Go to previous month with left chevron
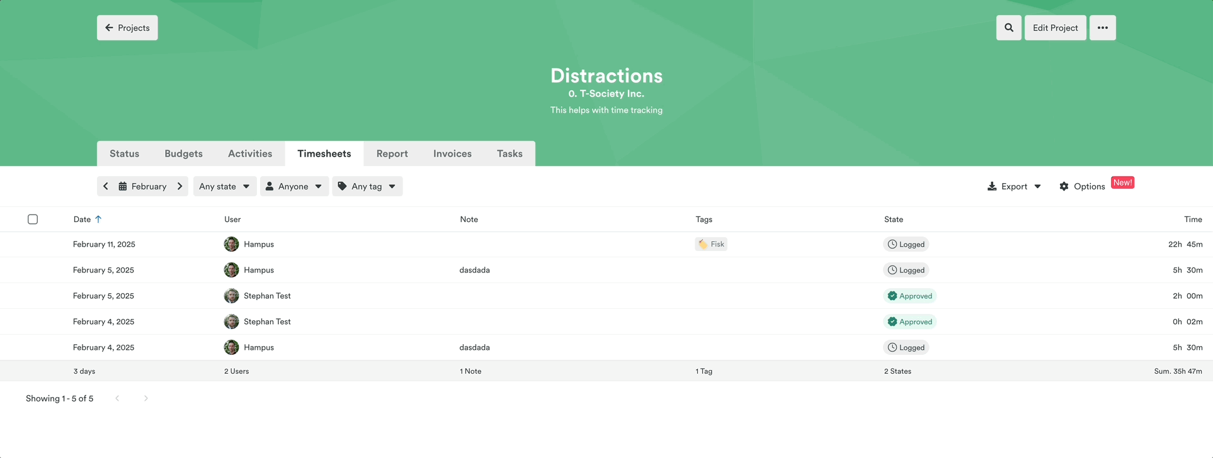The image size is (1213, 458). (x=106, y=186)
